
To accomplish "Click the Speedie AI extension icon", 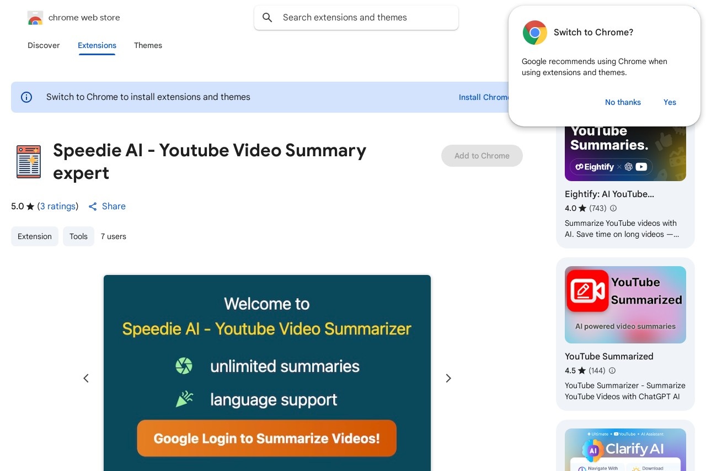I will point(29,161).
